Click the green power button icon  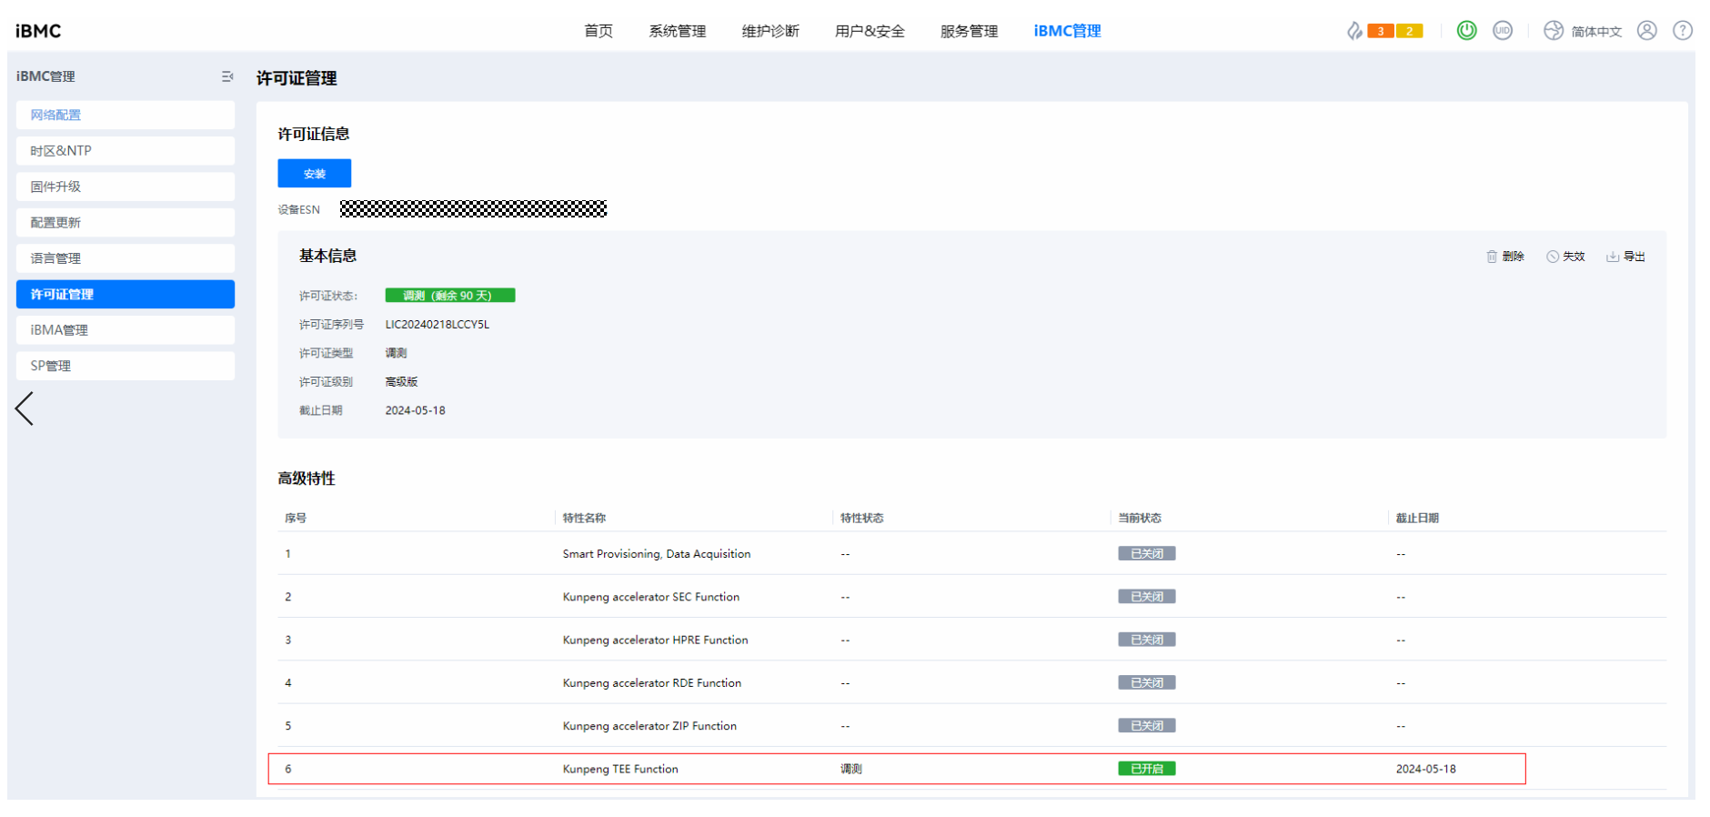click(1466, 30)
